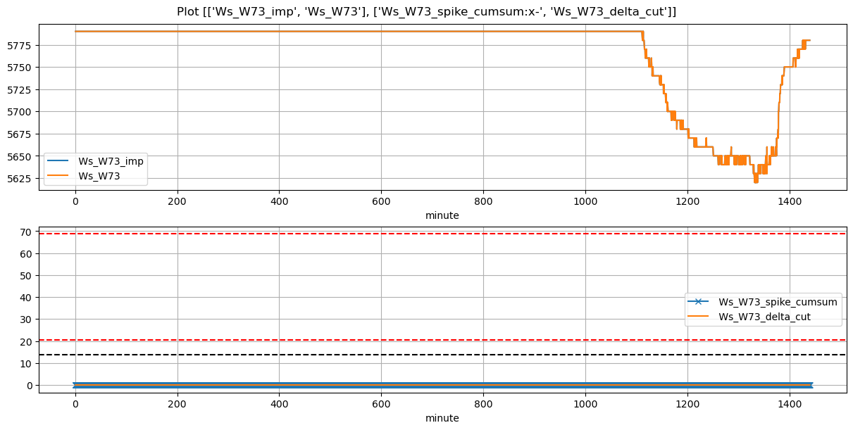Click the plot title at the top

pyautogui.click(x=426, y=11)
